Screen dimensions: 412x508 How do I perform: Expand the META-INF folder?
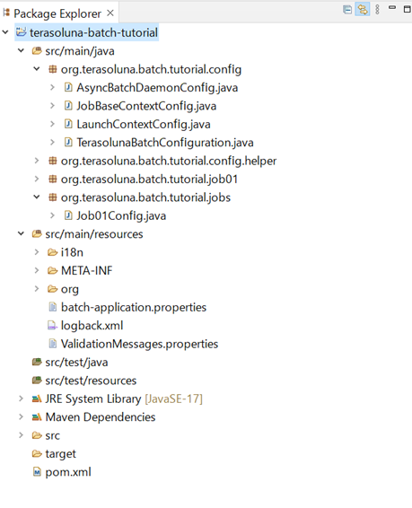pyautogui.click(x=37, y=270)
